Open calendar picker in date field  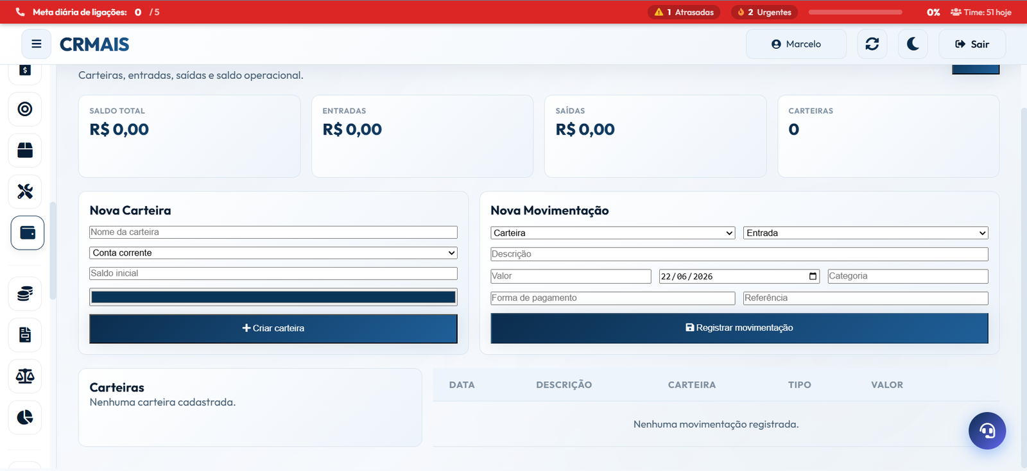[813, 277]
